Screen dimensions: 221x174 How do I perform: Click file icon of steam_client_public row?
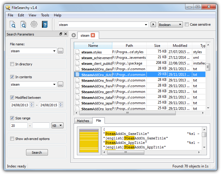click(x=77, y=63)
